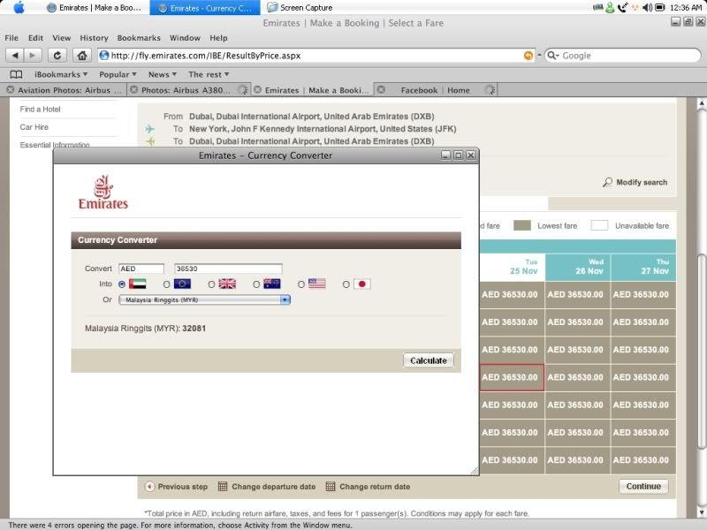This screenshot has height=530, width=707.
Task: Open the Google search engine dropdown
Action: pos(553,56)
